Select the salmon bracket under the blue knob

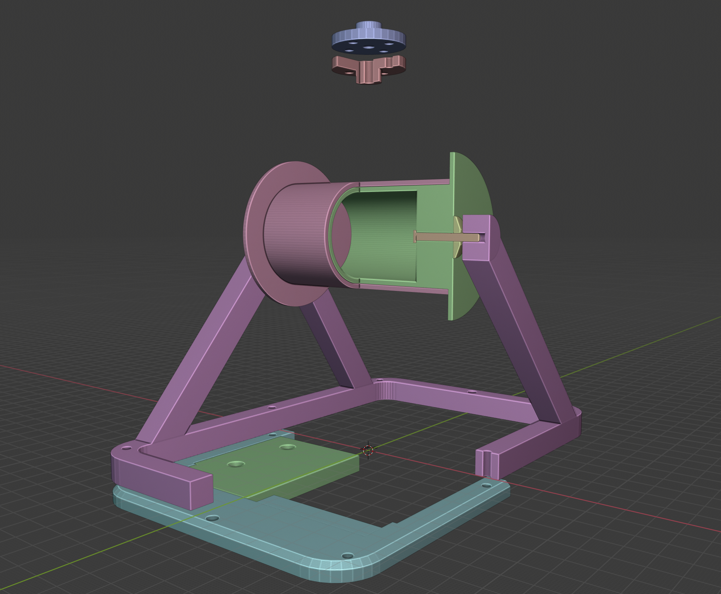point(369,69)
